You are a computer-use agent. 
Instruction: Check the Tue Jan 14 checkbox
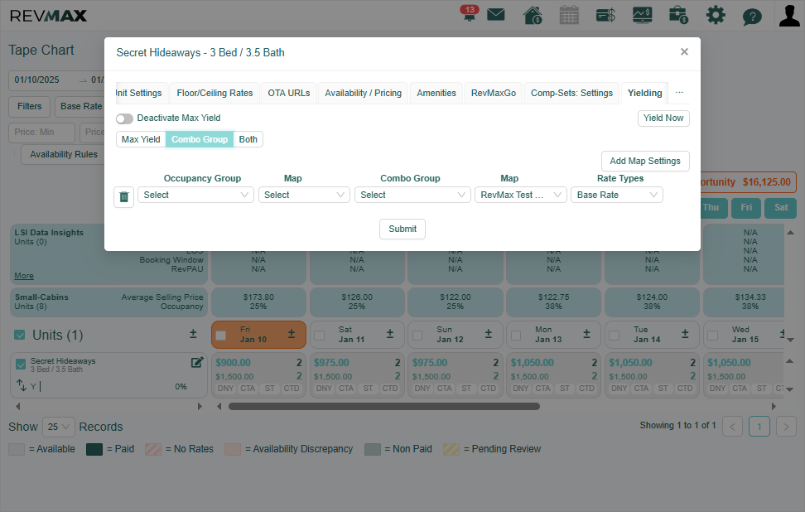[x=614, y=336]
